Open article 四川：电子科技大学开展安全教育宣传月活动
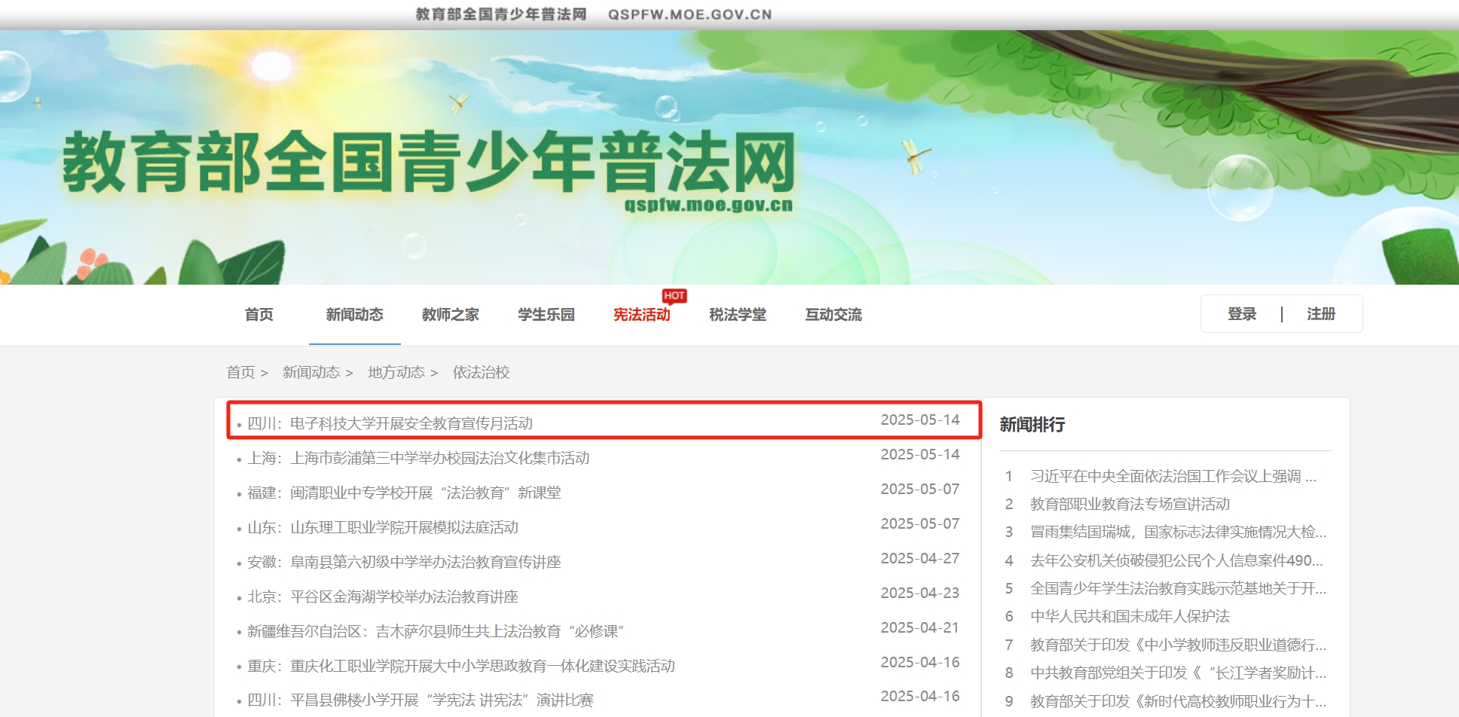This screenshot has height=717, width=1459. (390, 423)
